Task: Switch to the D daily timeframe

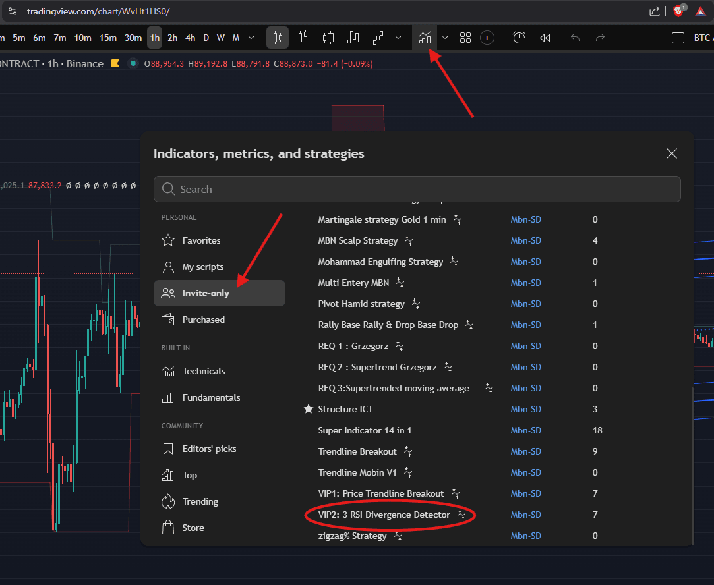Action: tap(206, 38)
